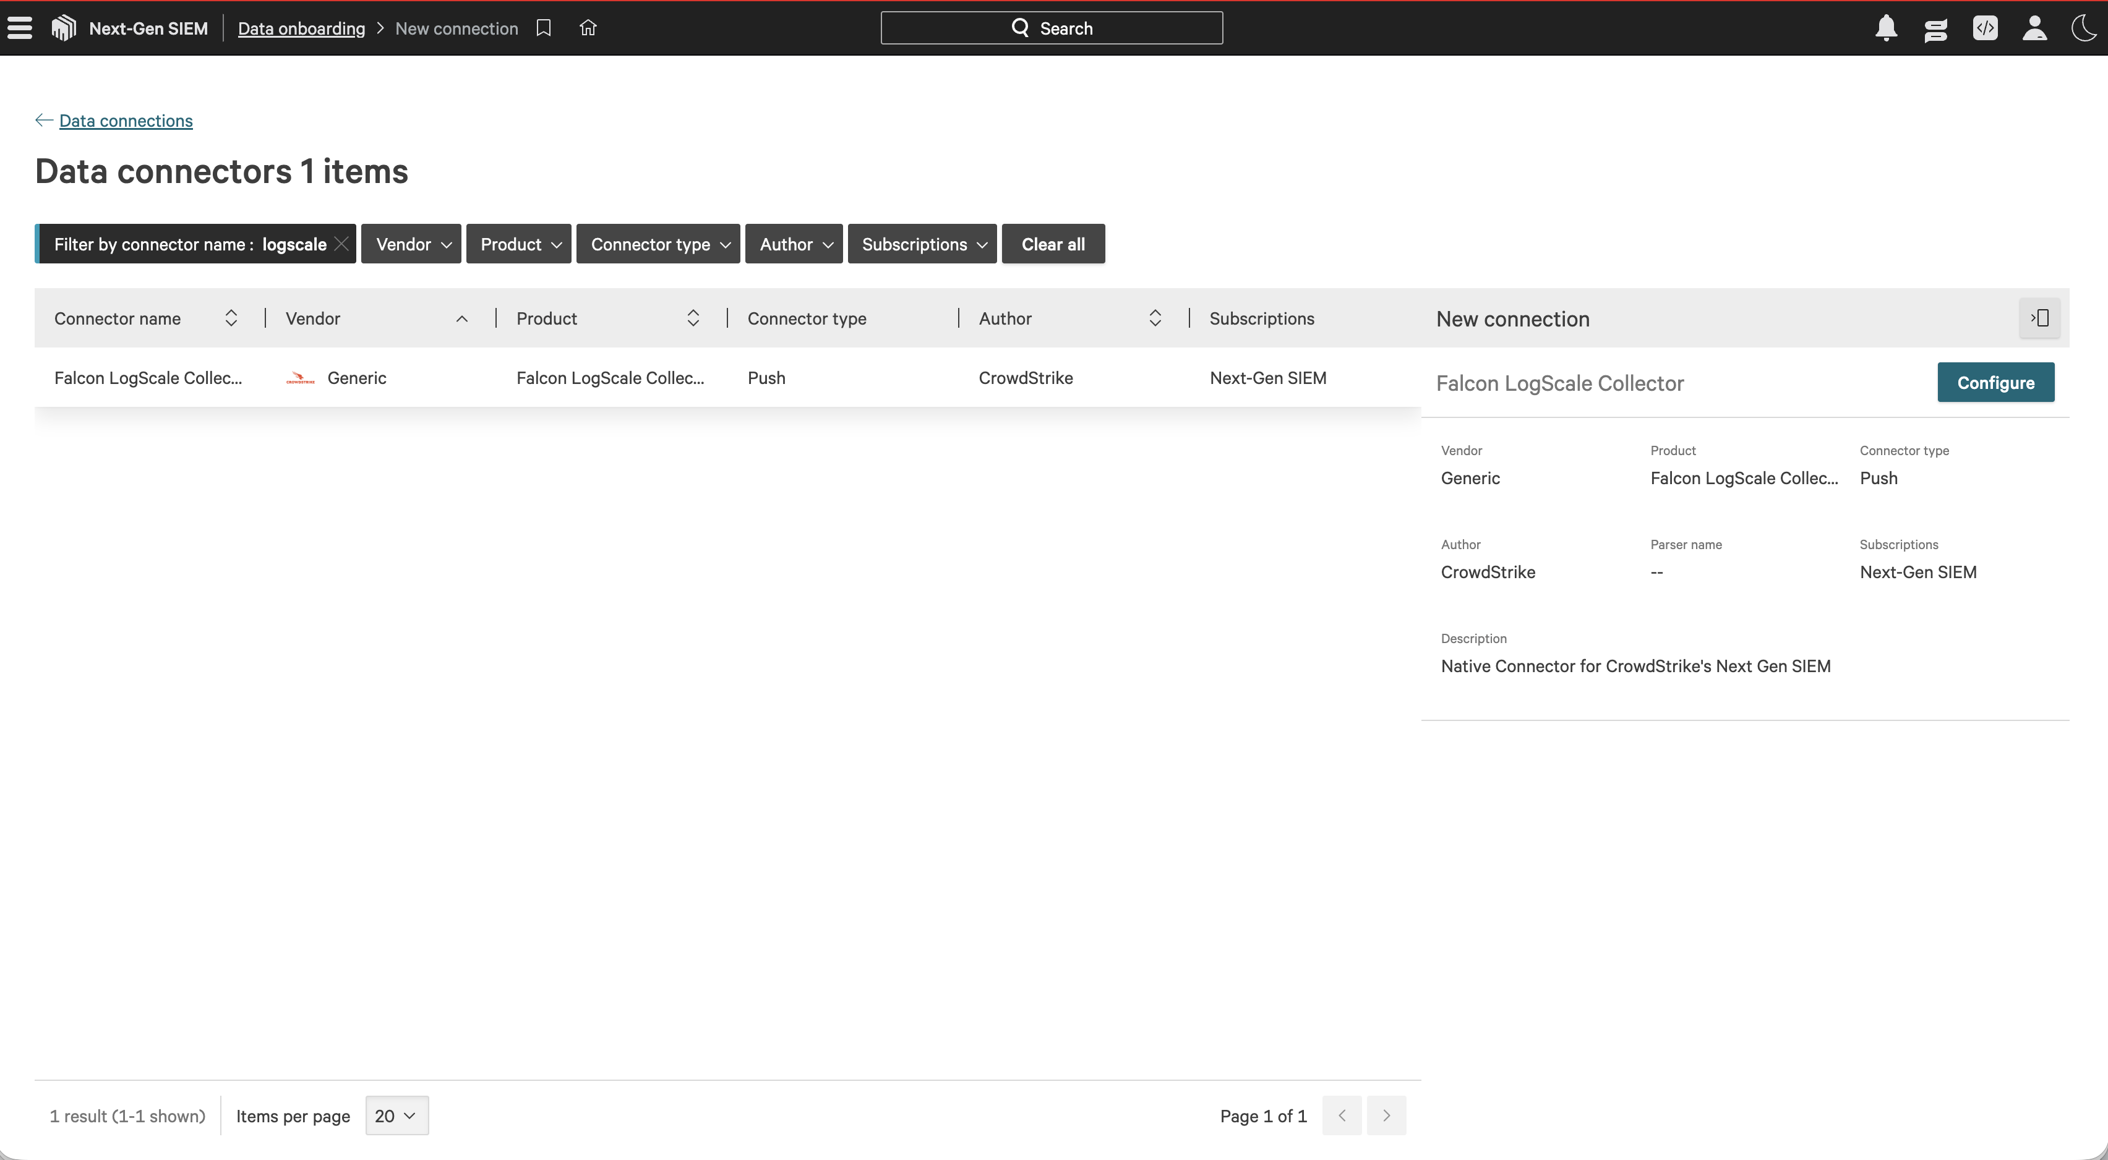This screenshot has height=1160, width=2108.
Task: Click the Subscriptions column header
Action: (1262, 318)
